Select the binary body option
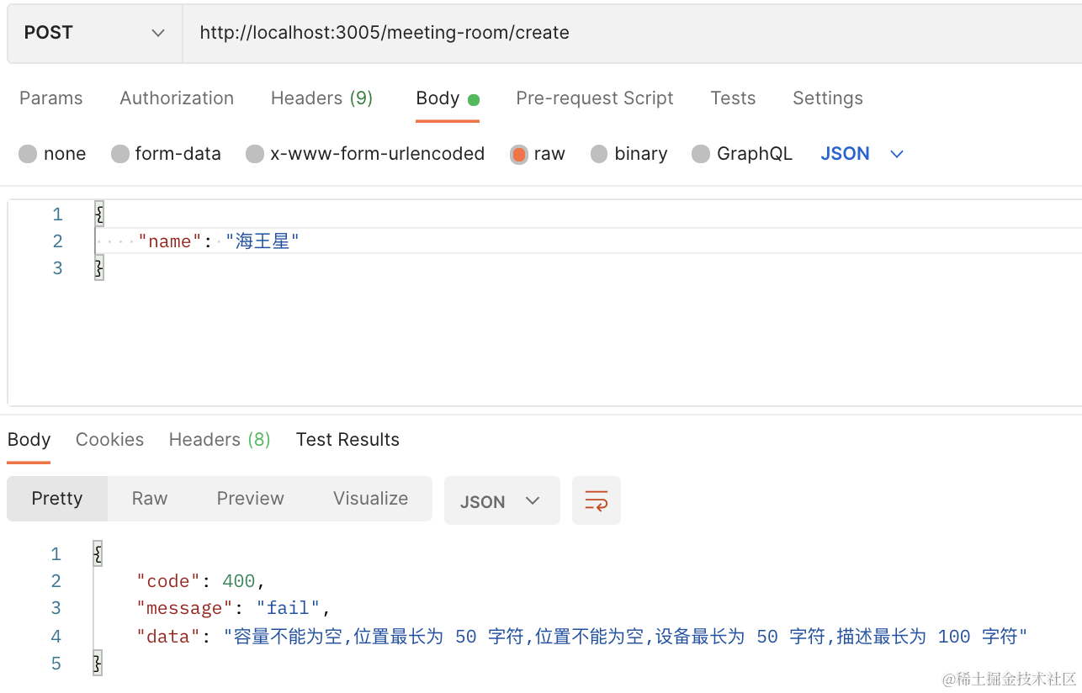Image resolution: width=1082 pixels, height=693 pixels. click(599, 154)
